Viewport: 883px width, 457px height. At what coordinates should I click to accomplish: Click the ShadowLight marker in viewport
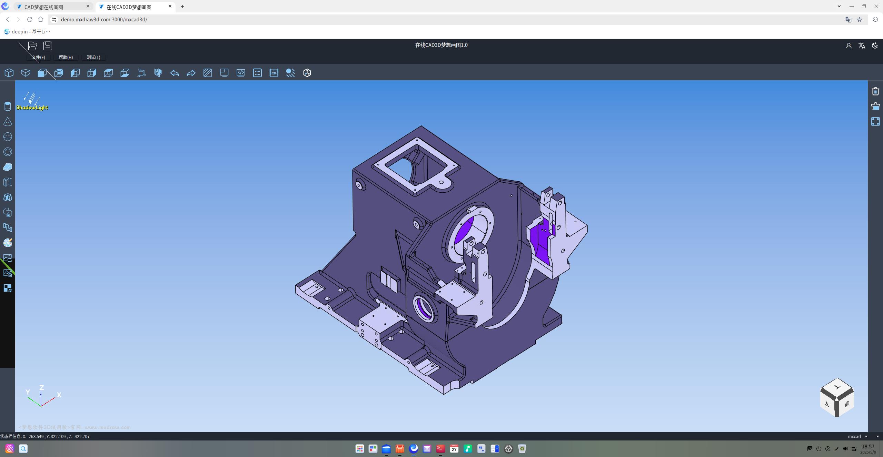pyautogui.click(x=32, y=101)
